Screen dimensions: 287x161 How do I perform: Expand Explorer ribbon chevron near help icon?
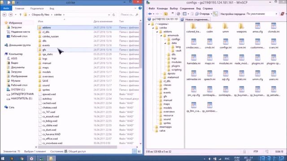tap(135, 8)
